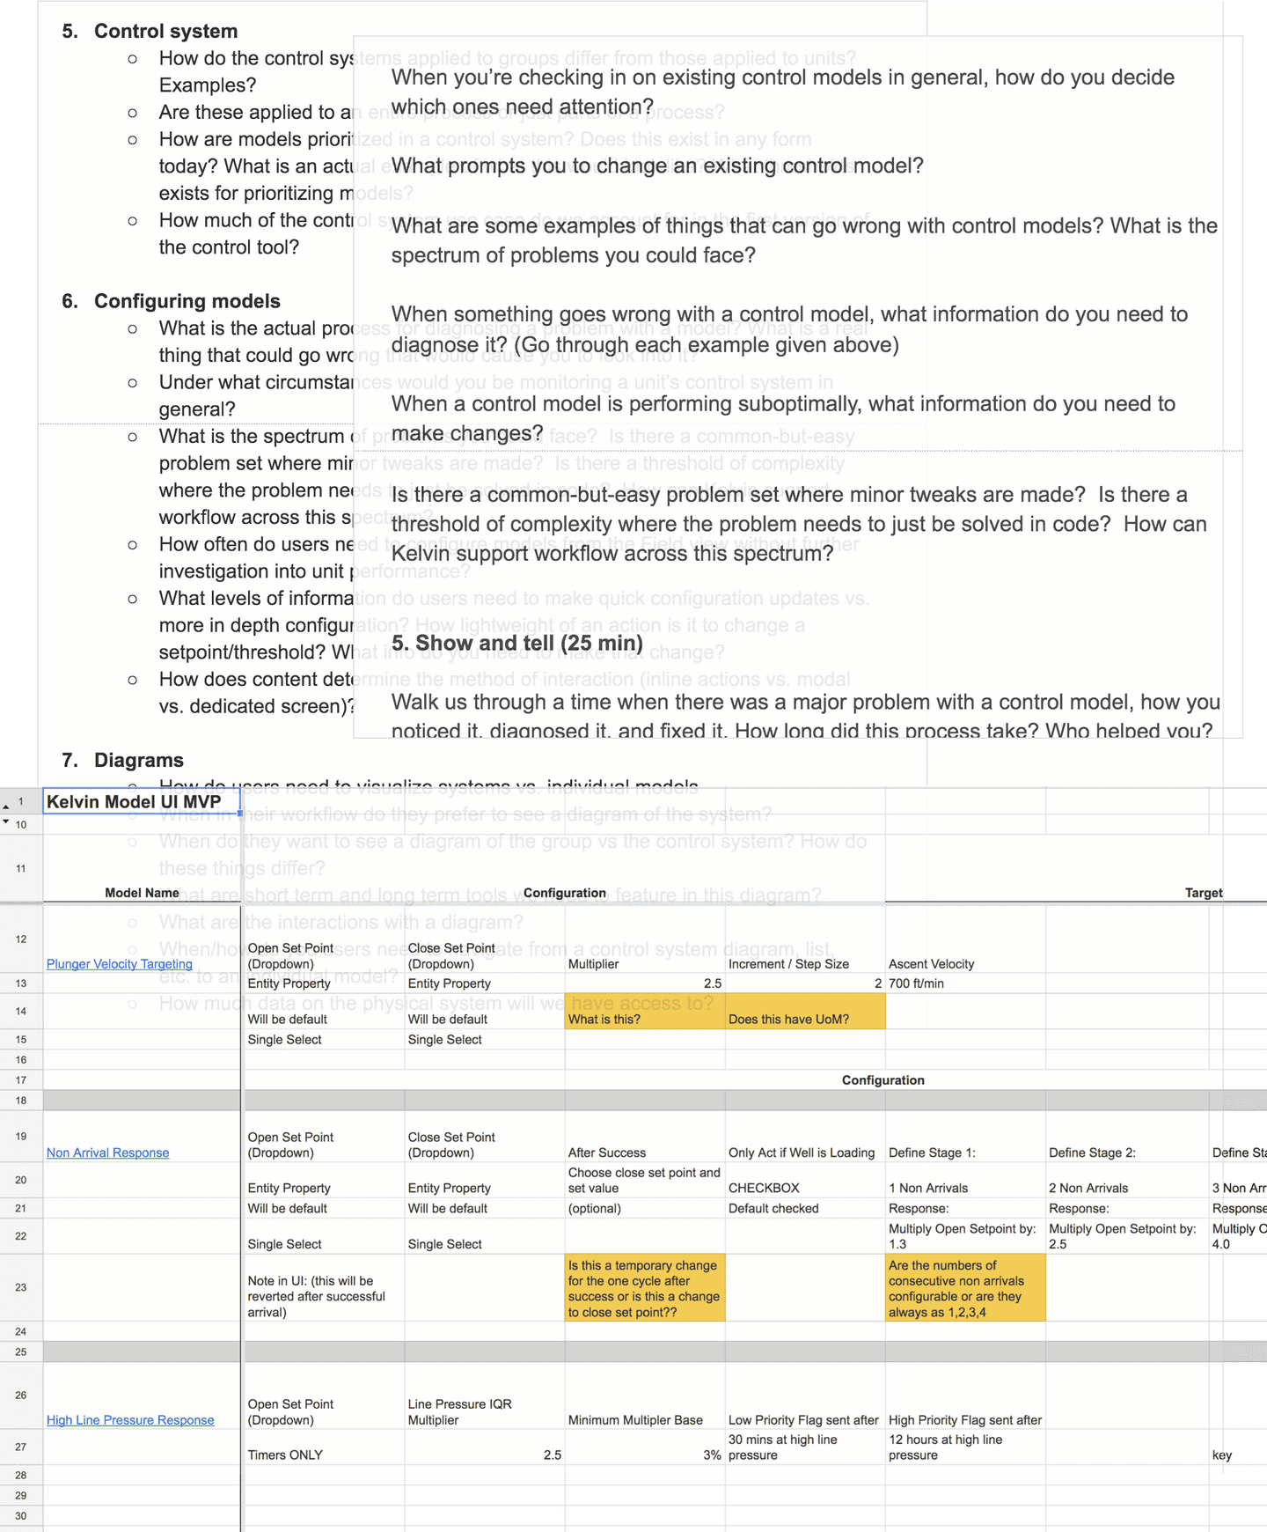Screen dimensions: 1267x1532
Task: Select the 'key' cell in row 27
Action: (1238, 1447)
